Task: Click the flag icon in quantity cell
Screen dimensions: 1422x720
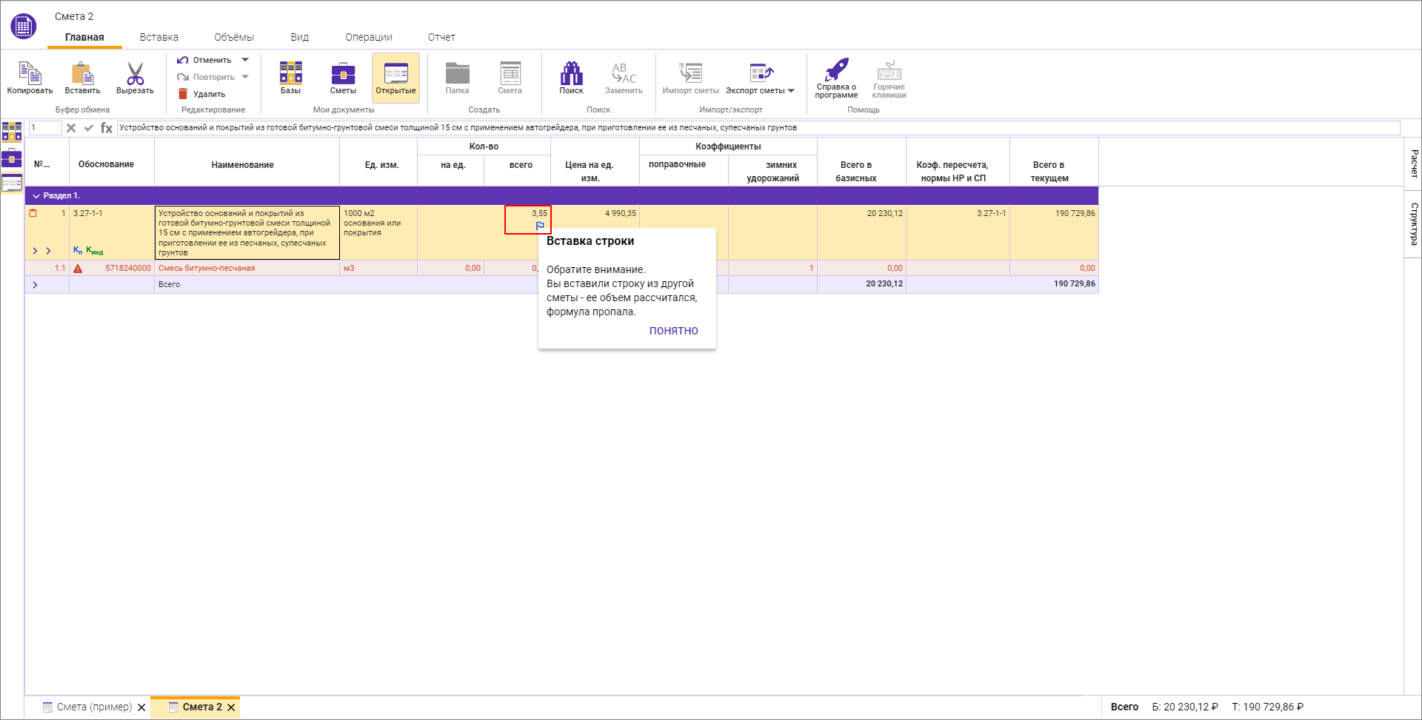Action: coord(540,226)
